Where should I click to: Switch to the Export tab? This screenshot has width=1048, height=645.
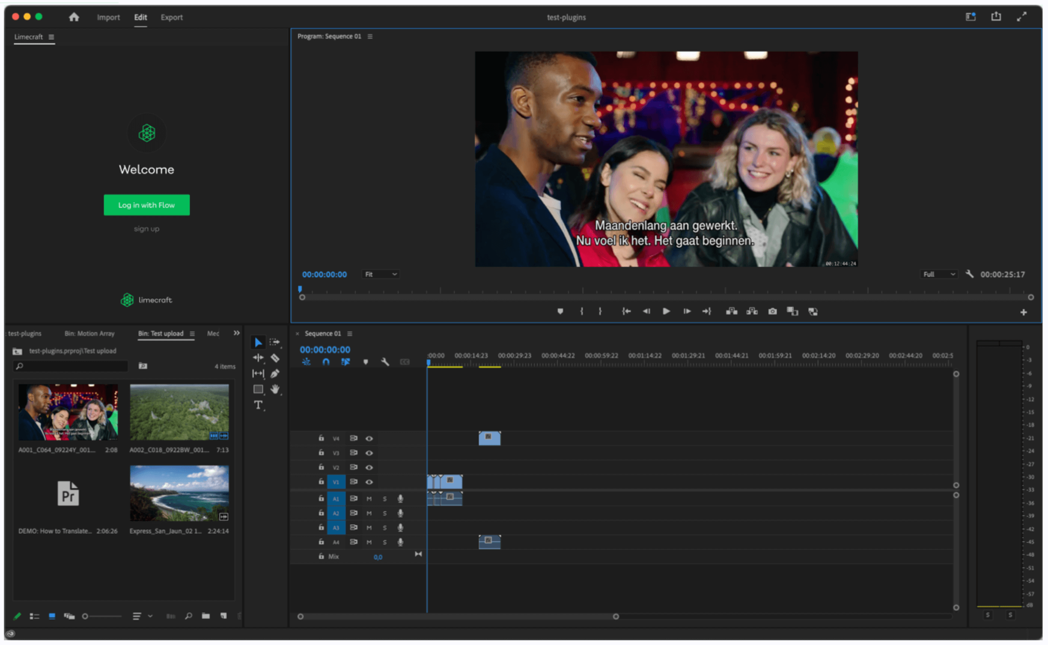tap(171, 17)
